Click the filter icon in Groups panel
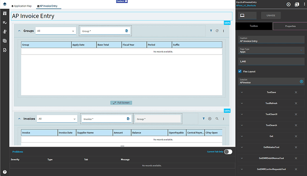This screenshot has width=307, height=176. pos(211,31)
